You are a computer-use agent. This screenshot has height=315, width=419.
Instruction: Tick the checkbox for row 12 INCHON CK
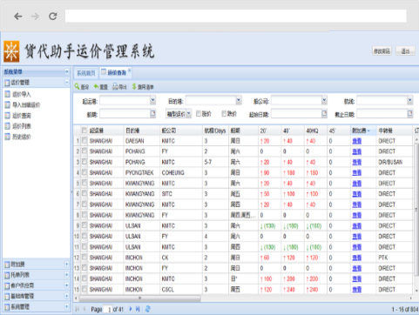tap(84, 258)
